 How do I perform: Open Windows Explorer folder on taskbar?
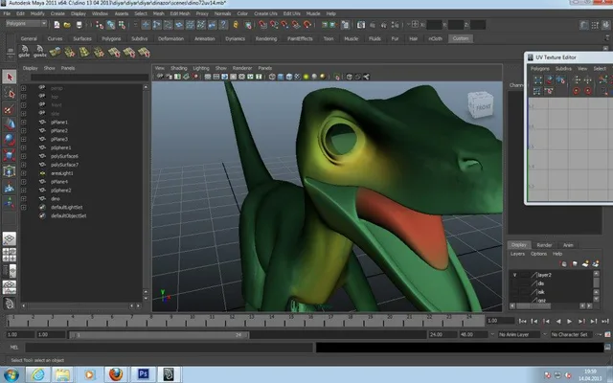(x=62, y=374)
